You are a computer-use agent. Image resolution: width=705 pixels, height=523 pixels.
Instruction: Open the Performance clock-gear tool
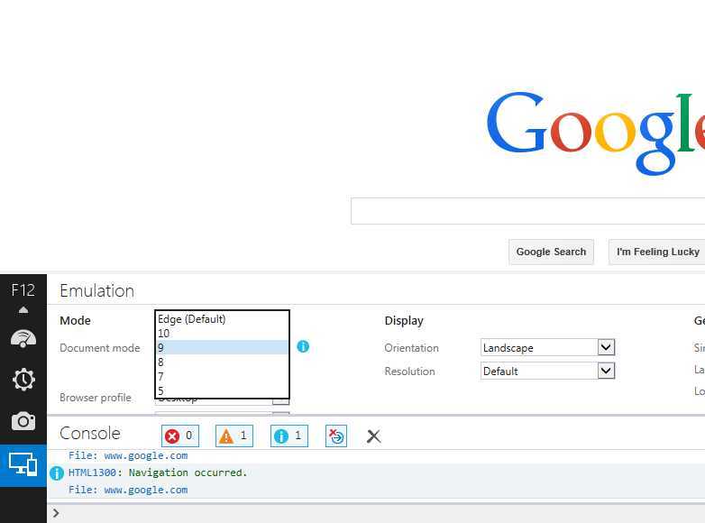pos(23,380)
